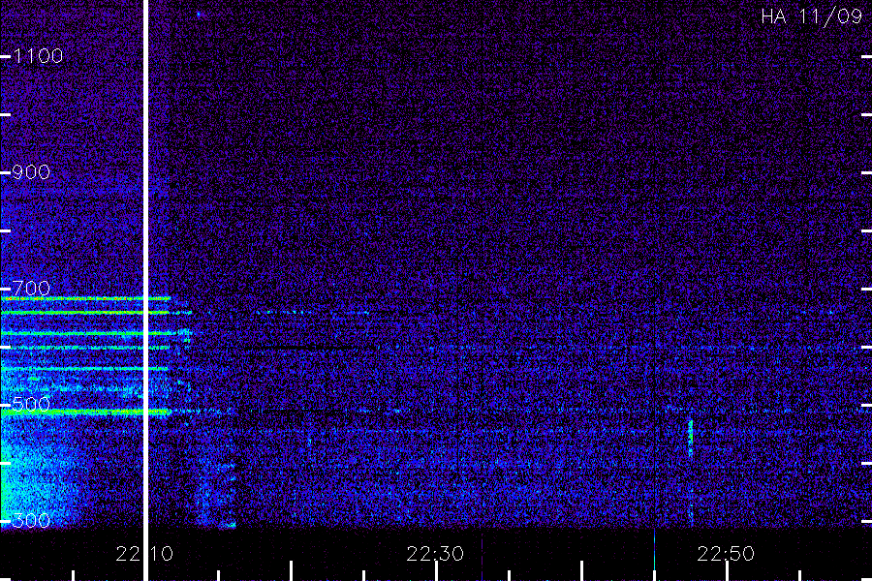This screenshot has width=872, height=581.
Task: Click the 900 frequency axis label
Action: point(31,172)
